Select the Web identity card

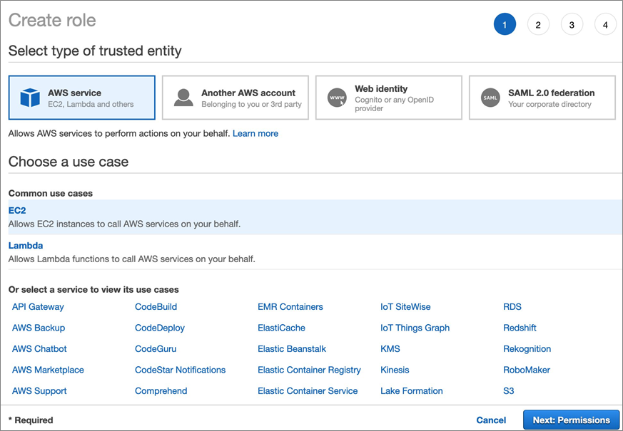(x=389, y=98)
